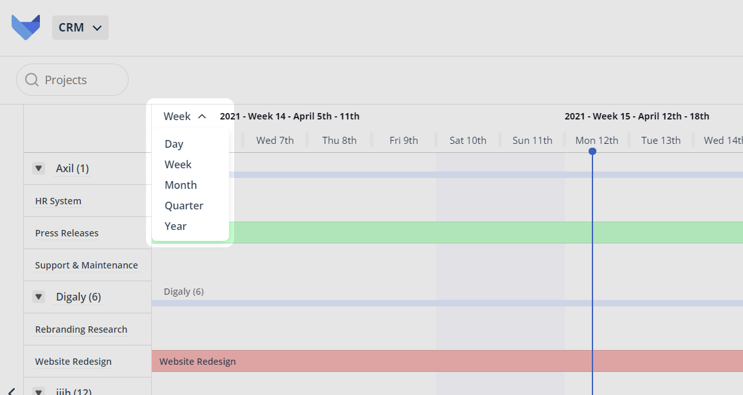Open Support & Maintenance project
Image resolution: width=743 pixels, height=395 pixels.
tap(86, 265)
